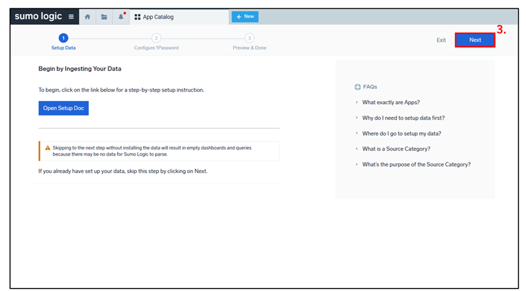Click the 'Preview & Done' step label
526x291 pixels.
(x=249, y=48)
